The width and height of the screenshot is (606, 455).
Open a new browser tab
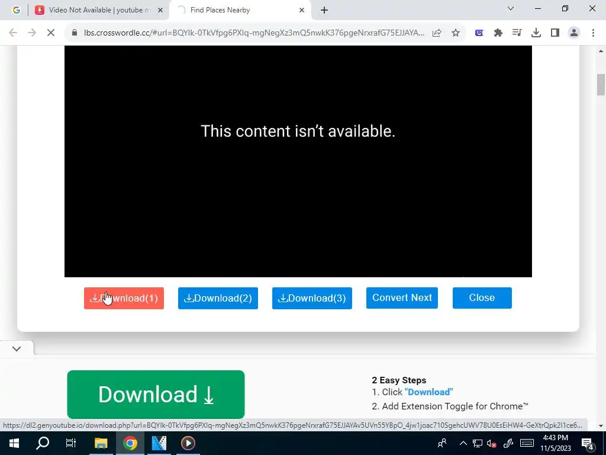(324, 11)
